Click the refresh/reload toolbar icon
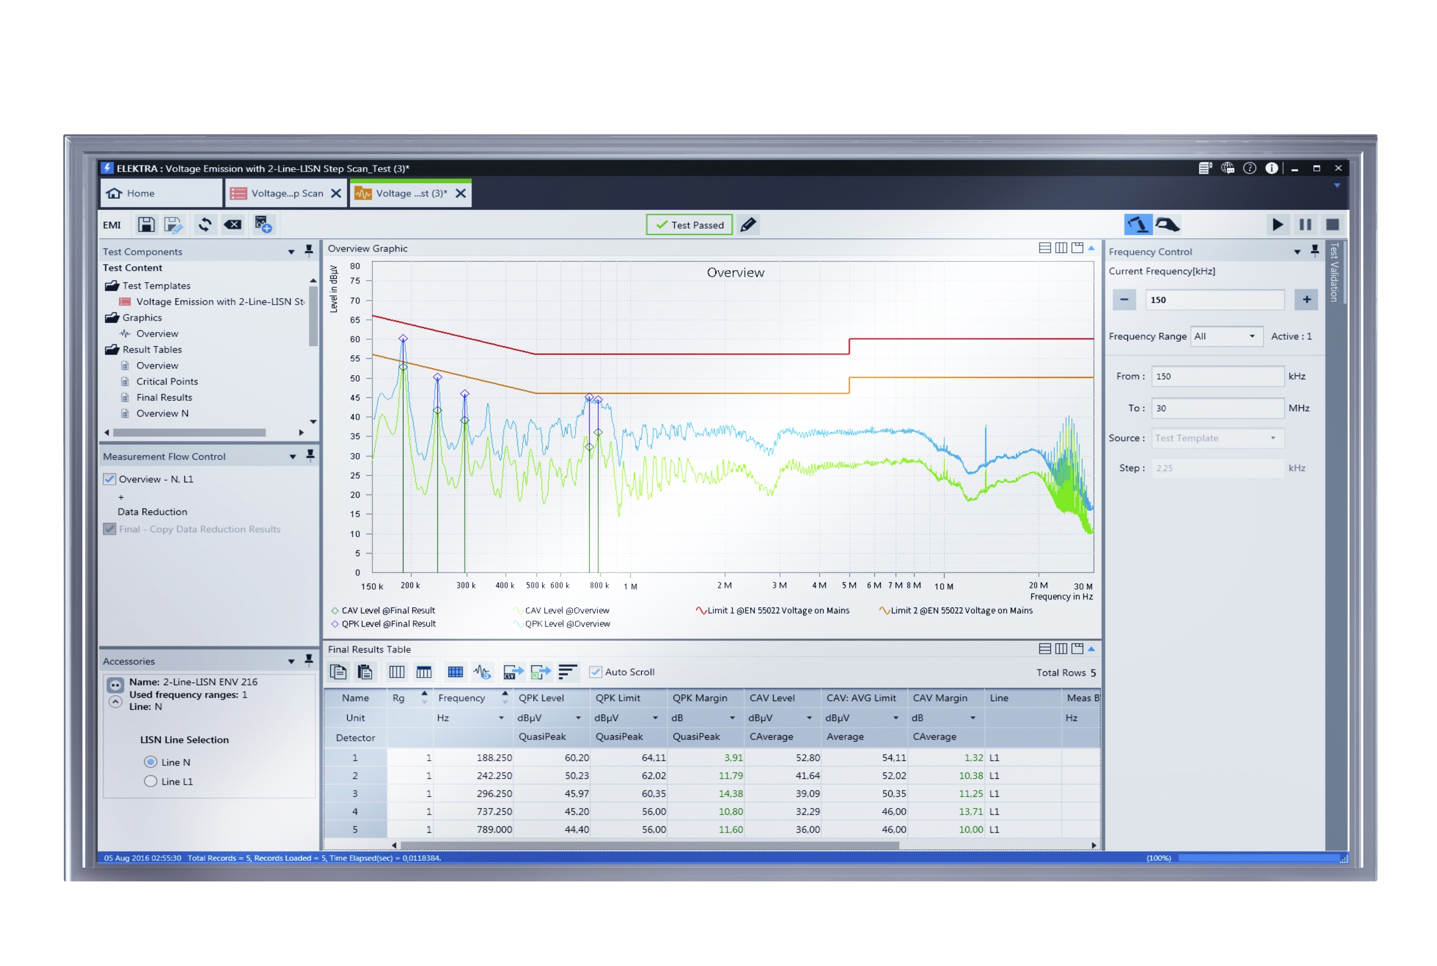1437x966 pixels. click(205, 225)
